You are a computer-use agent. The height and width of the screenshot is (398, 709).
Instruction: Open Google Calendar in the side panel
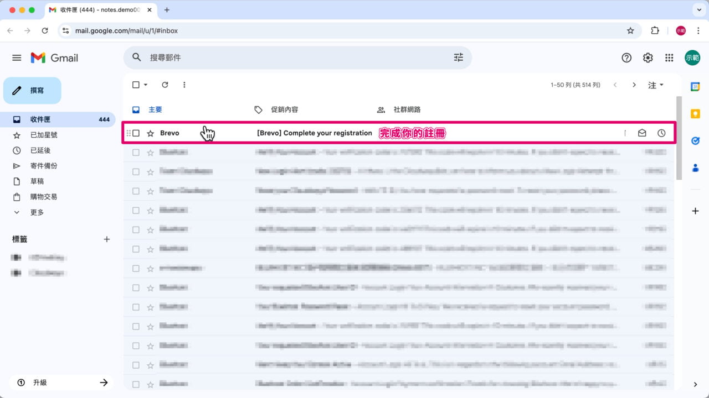[695, 86]
